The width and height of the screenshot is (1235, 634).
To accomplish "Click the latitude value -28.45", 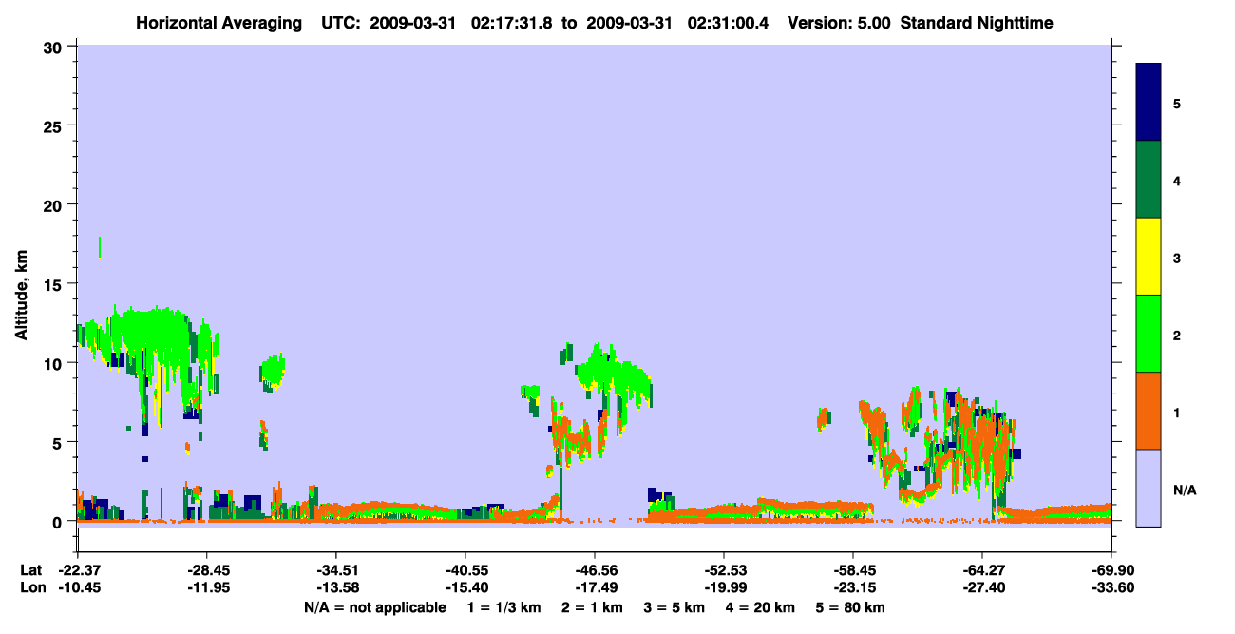I will [x=206, y=570].
